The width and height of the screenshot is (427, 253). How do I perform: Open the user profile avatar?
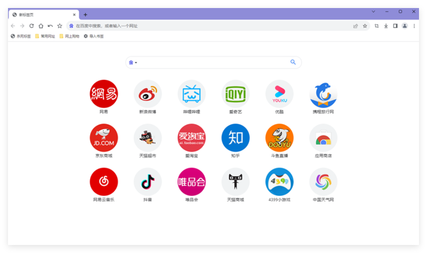[405, 26]
